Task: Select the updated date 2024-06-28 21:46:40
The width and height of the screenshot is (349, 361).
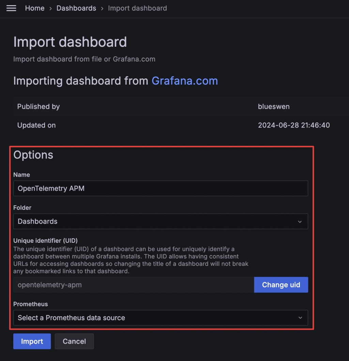Action: pyautogui.click(x=294, y=125)
